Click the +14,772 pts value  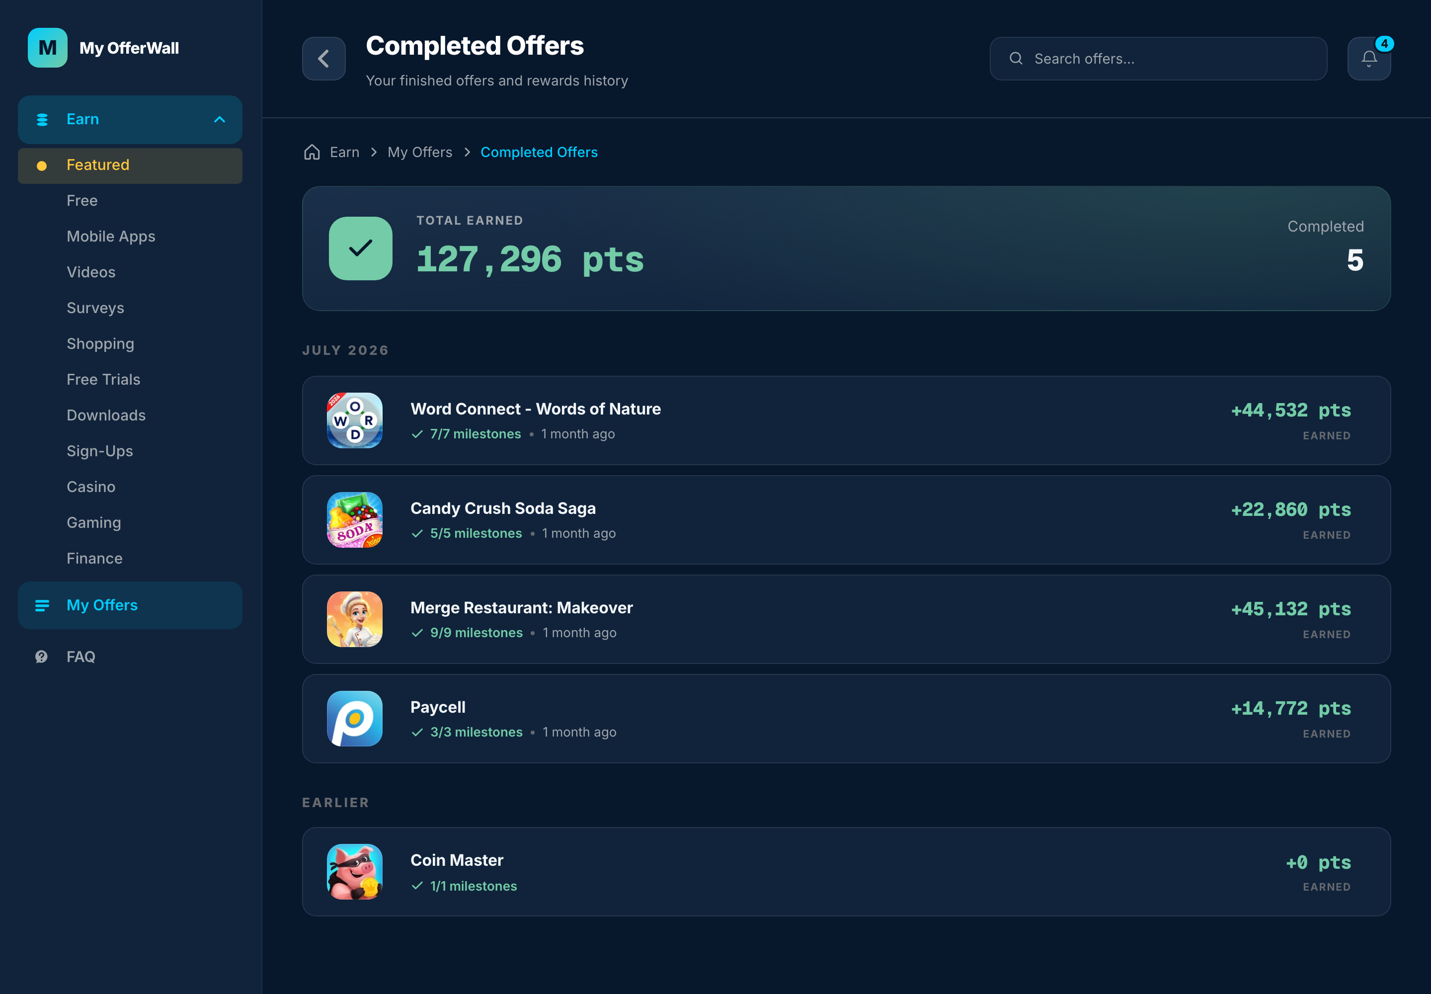coord(1291,709)
